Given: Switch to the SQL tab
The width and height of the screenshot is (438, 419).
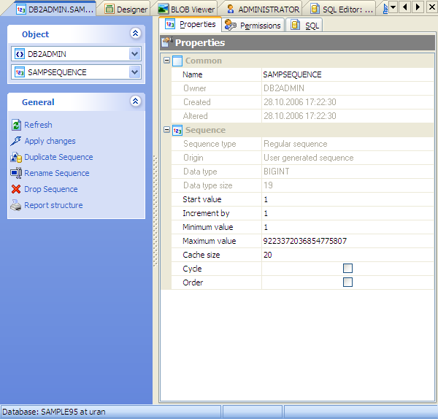Looking at the screenshot, I should [304, 26].
